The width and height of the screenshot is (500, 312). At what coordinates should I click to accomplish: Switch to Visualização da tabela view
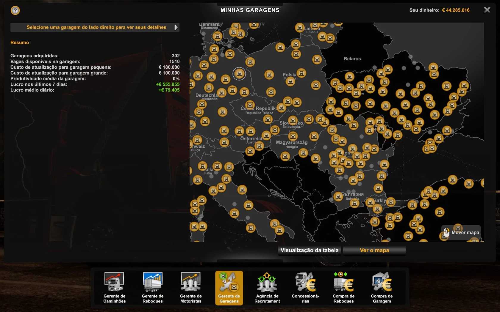(309, 250)
